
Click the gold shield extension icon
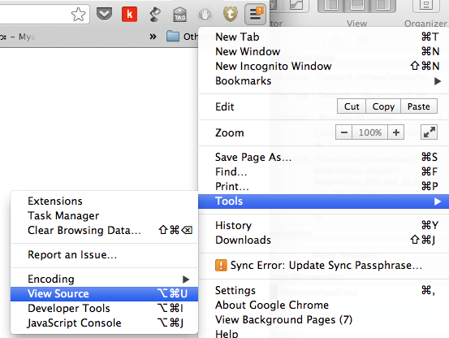pyautogui.click(x=231, y=15)
